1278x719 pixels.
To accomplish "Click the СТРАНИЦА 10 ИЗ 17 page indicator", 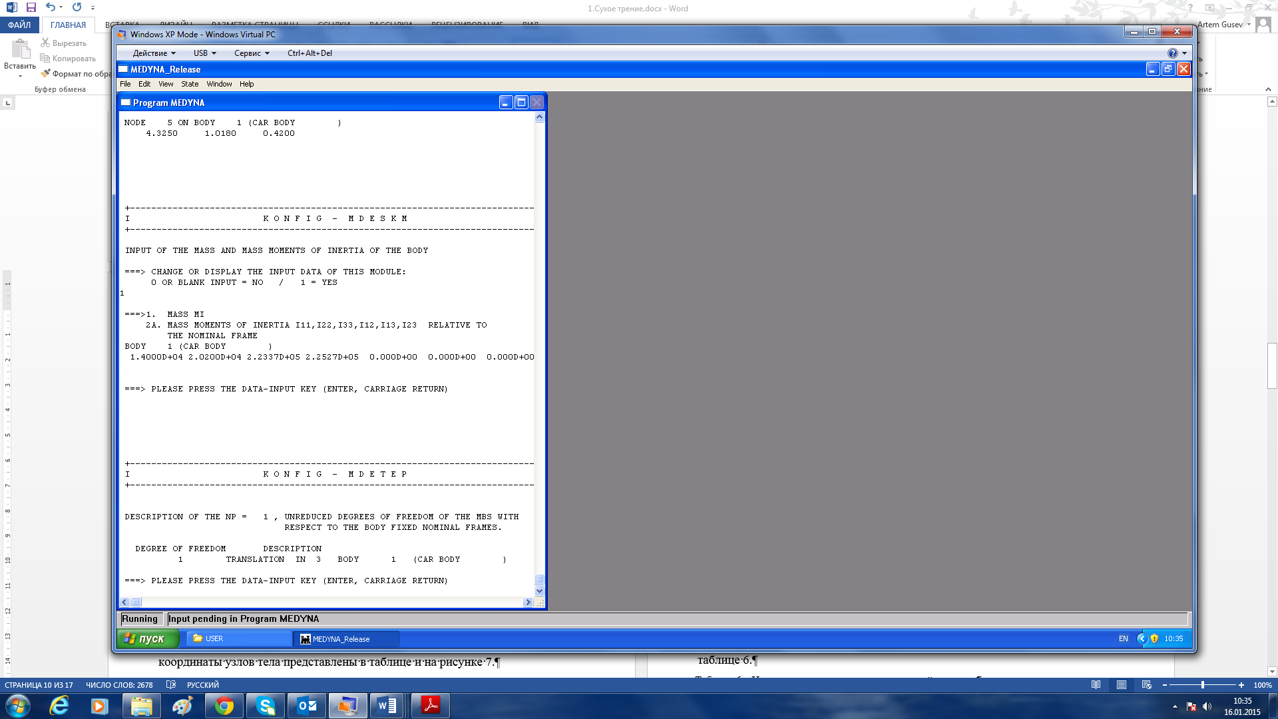I will pos(39,684).
